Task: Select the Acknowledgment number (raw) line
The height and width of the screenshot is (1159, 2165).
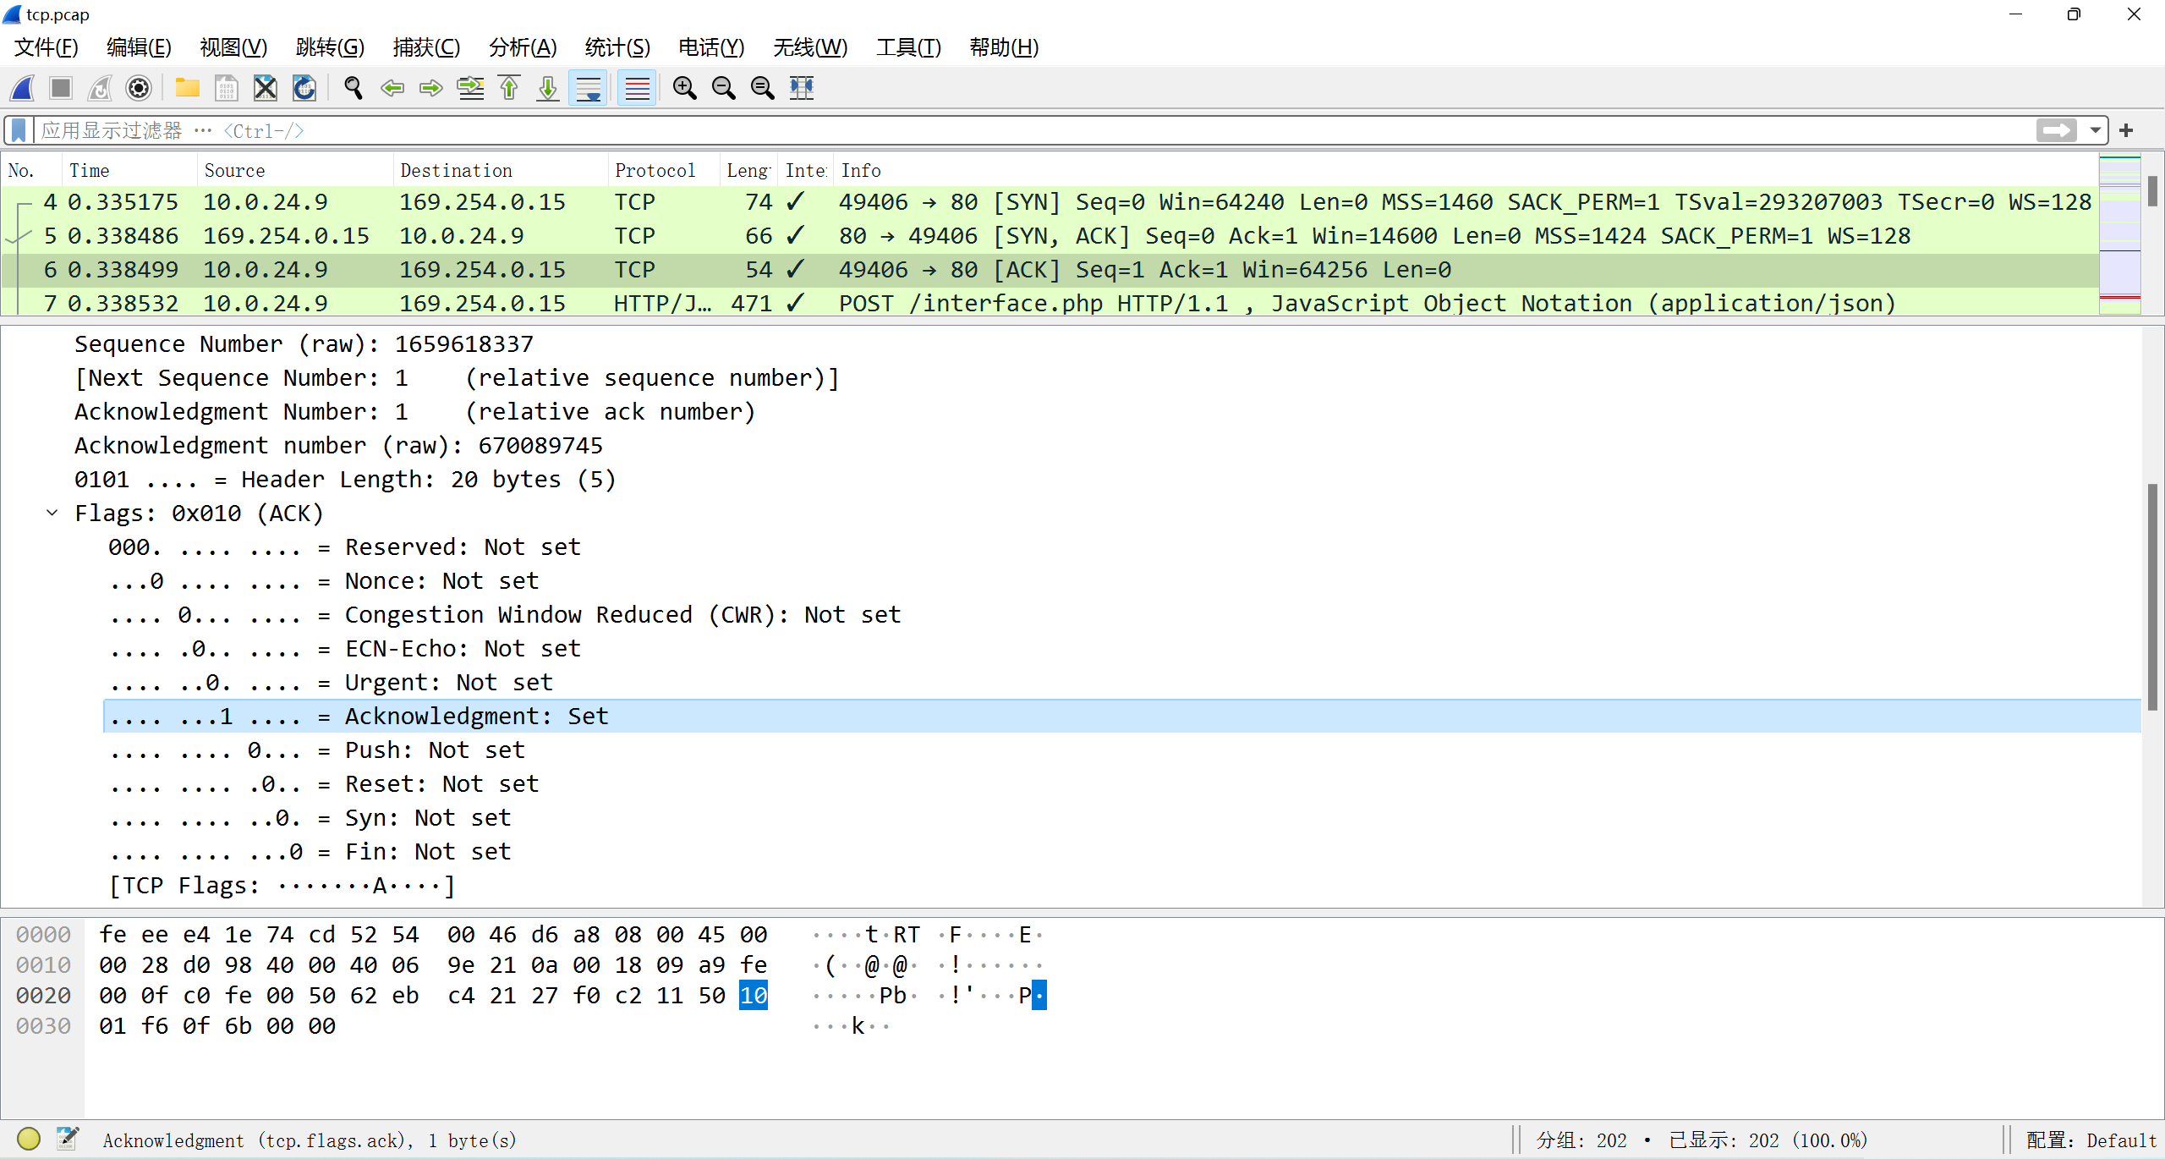Action: (338, 446)
